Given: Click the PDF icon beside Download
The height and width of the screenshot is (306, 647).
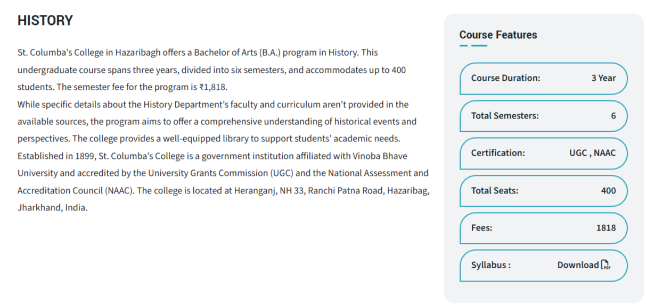Looking at the screenshot, I should pyautogui.click(x=606, y=265).
